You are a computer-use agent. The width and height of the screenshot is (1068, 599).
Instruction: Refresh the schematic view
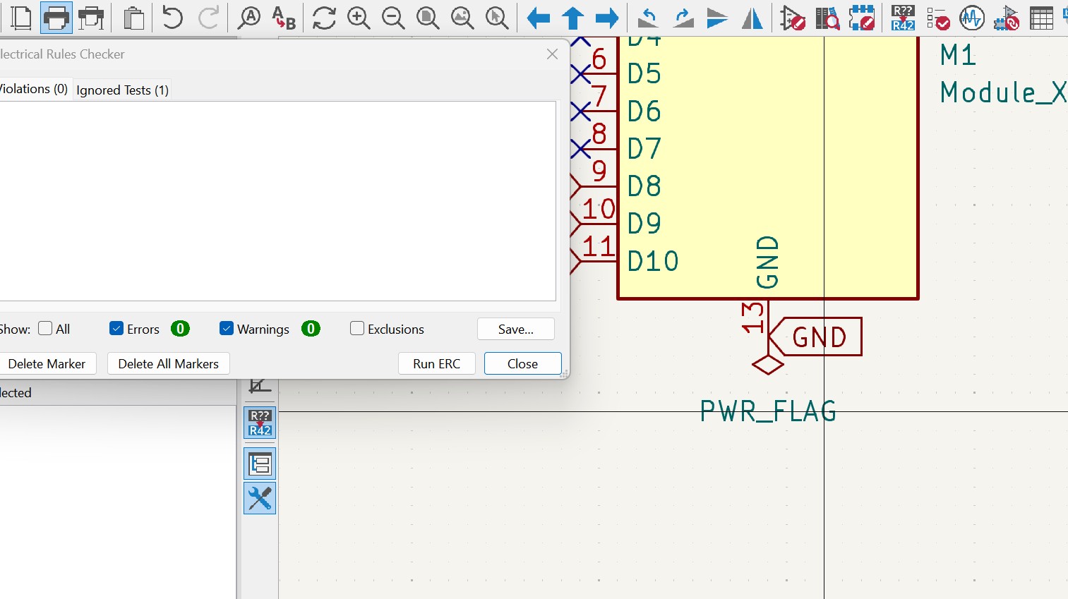pos(324,18)
